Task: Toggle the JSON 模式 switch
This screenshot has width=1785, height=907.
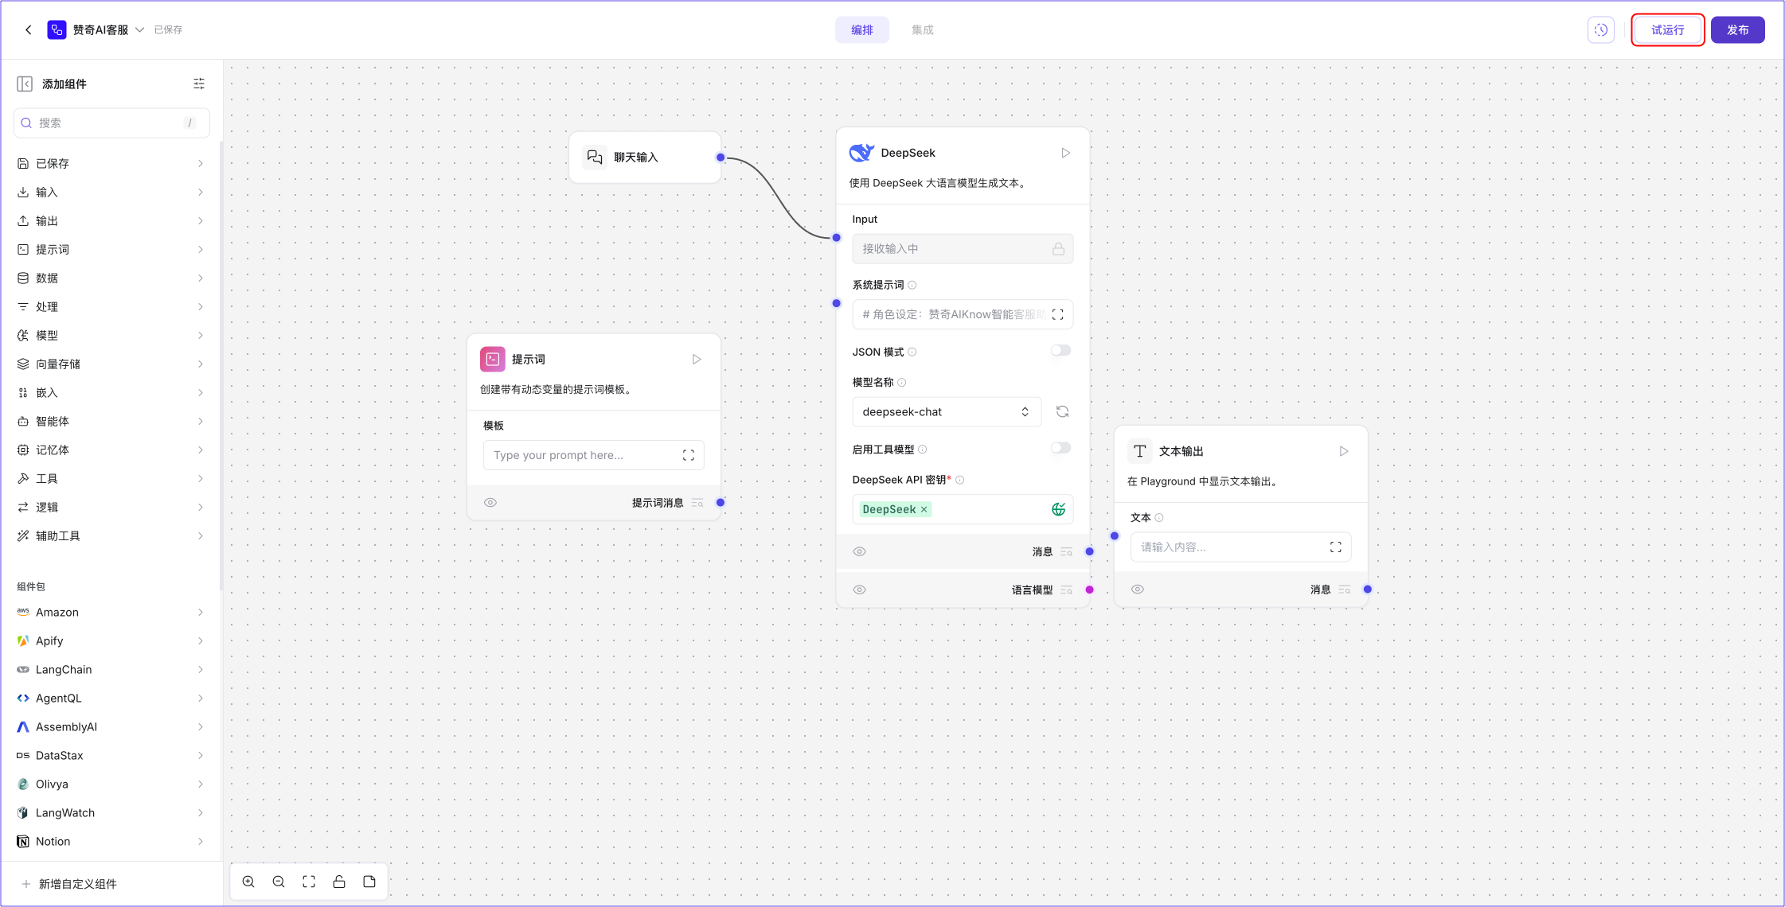Action: 1060,351
